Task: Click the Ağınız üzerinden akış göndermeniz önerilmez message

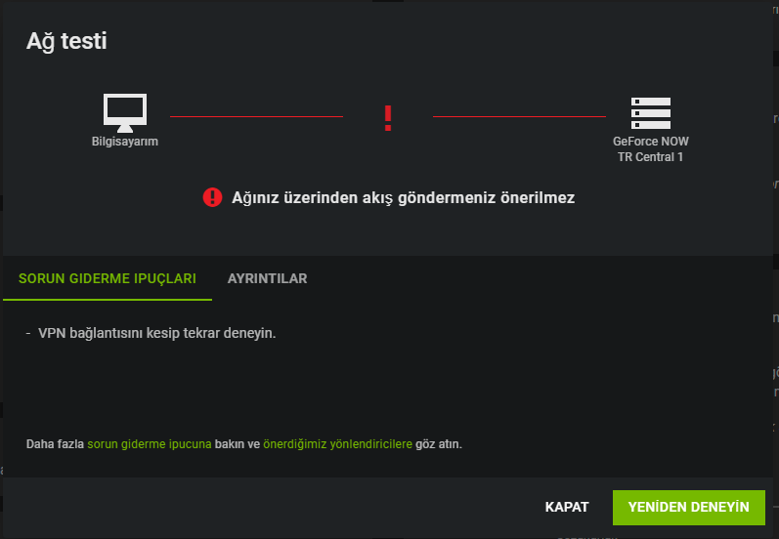Action: click(403, 197)
